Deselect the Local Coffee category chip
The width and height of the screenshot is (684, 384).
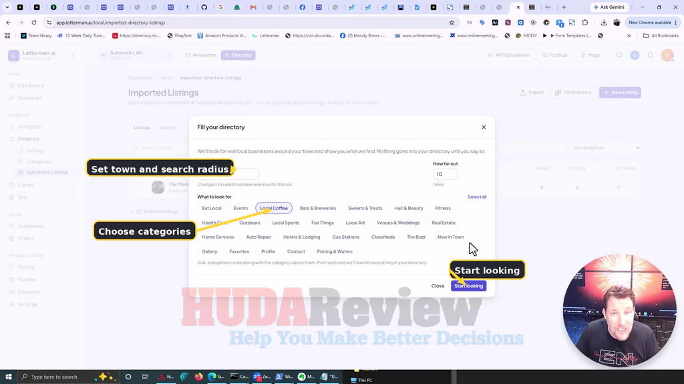[x=274, y=208]
